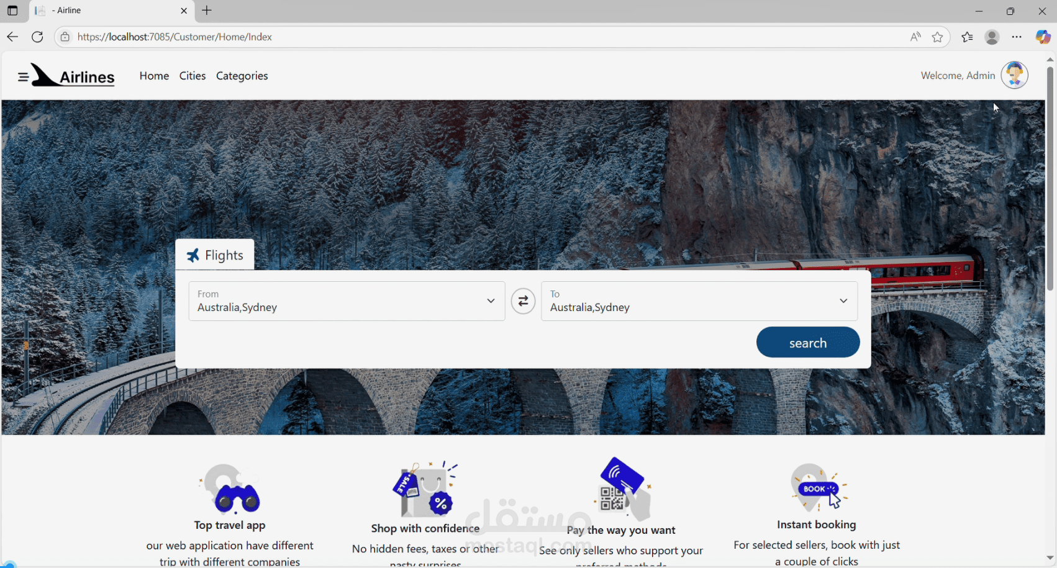Click the 'our web application' description text
Image resolution: width=1057 pixels, height=568 pixels.
[230, 553]
